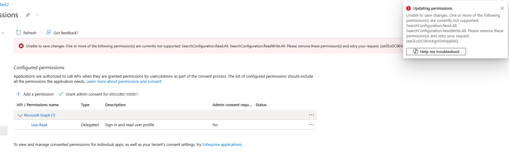
Task: Navigate to Test2 breadcrumb
Action: click(4, 5)
